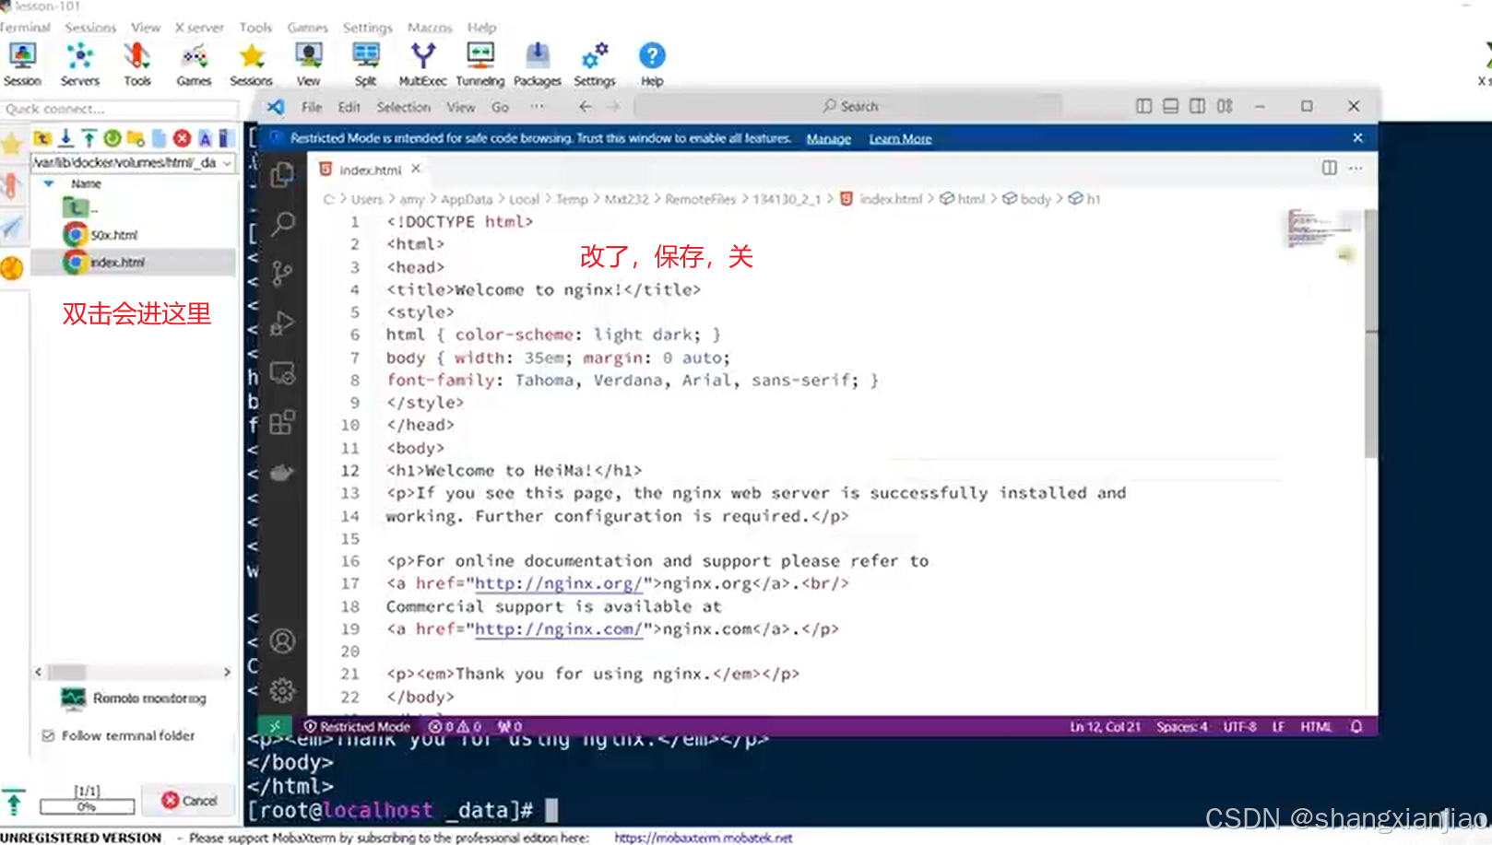
Task: Click SFTP upload arrow icon
Action: [x=89, y=138]
